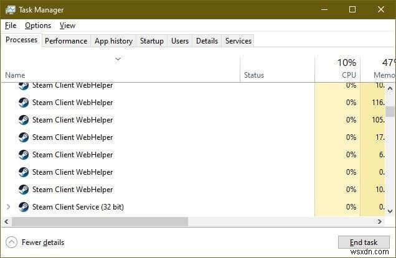Viewport: 396px width, 258px height.
Task: Click the 116. memory value cell
Action: click(373, 103)
